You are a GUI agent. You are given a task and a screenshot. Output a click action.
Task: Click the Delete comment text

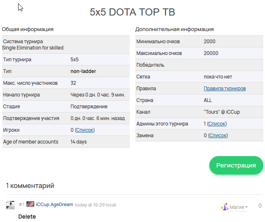27,217
